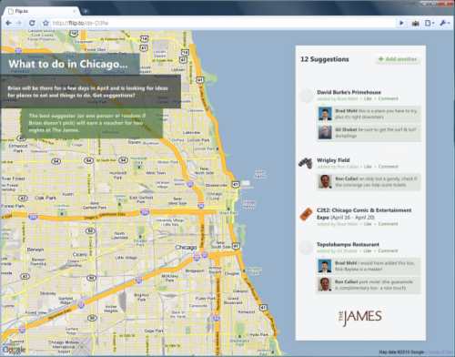Image resolution: width=455 pixels, height=357 pixels.
Task: Click the 'What to do in Chicago...' title
Action: [x=68, y=64]
